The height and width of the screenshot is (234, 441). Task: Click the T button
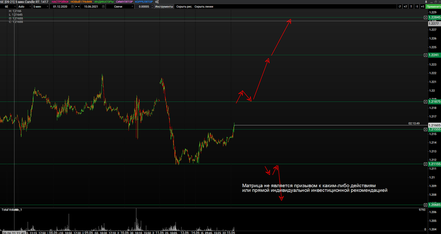tap(411, 7)
